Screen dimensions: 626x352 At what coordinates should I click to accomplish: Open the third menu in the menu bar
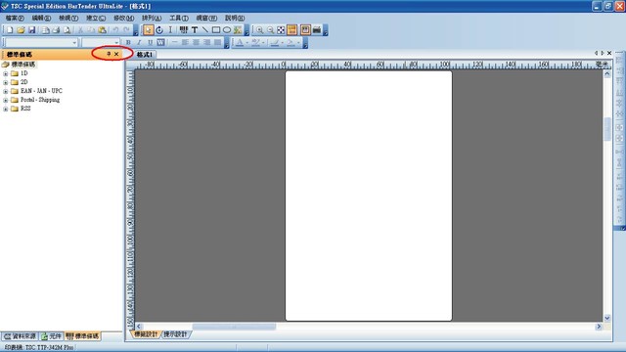tap(68, 18)
